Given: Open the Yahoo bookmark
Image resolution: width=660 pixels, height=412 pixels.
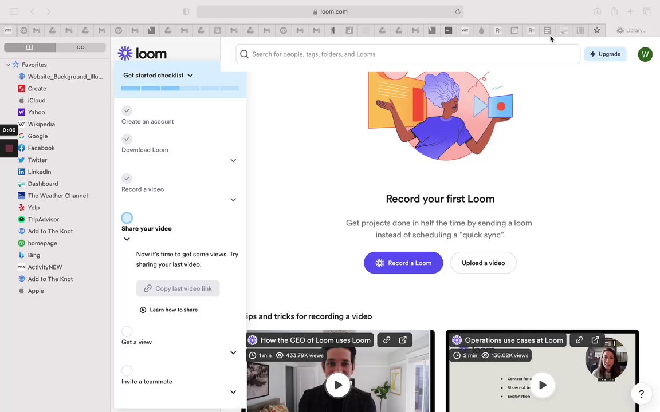Looking at the screenshot, I should click(x=32, y=112).
